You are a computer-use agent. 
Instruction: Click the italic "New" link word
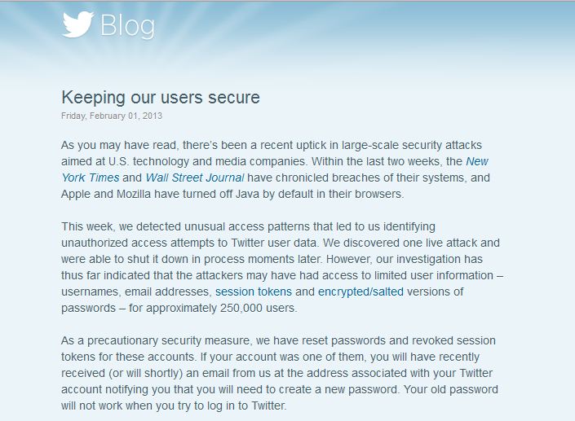(x=477, y=161)
